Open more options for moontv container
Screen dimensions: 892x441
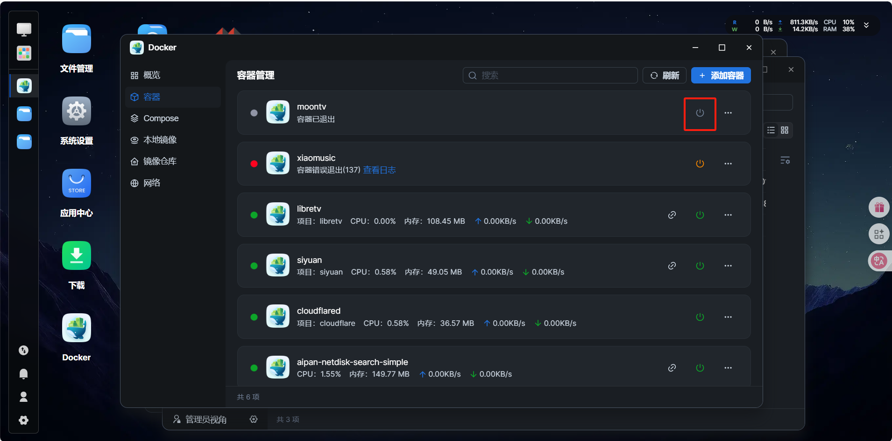pos(728,113)
